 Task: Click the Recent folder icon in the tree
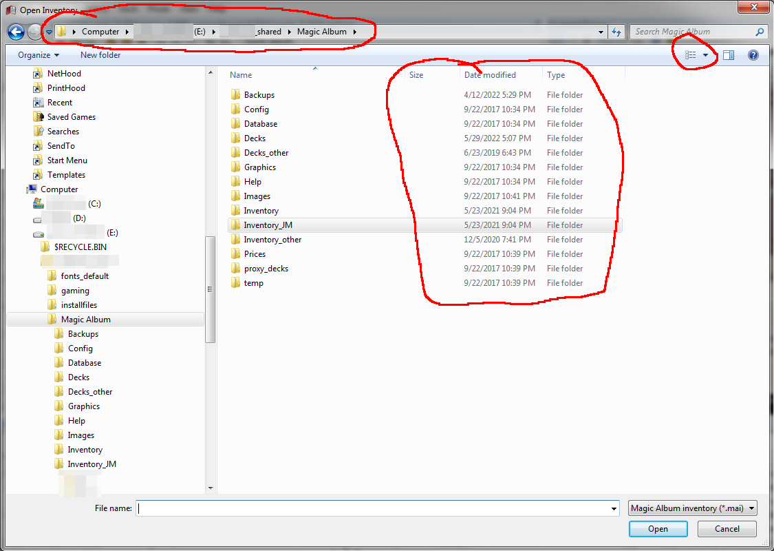(x=38, y=103)
